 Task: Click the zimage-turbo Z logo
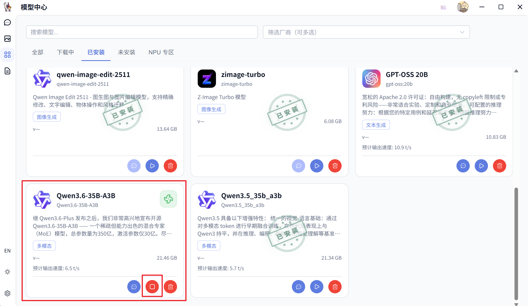coord(207,79)
